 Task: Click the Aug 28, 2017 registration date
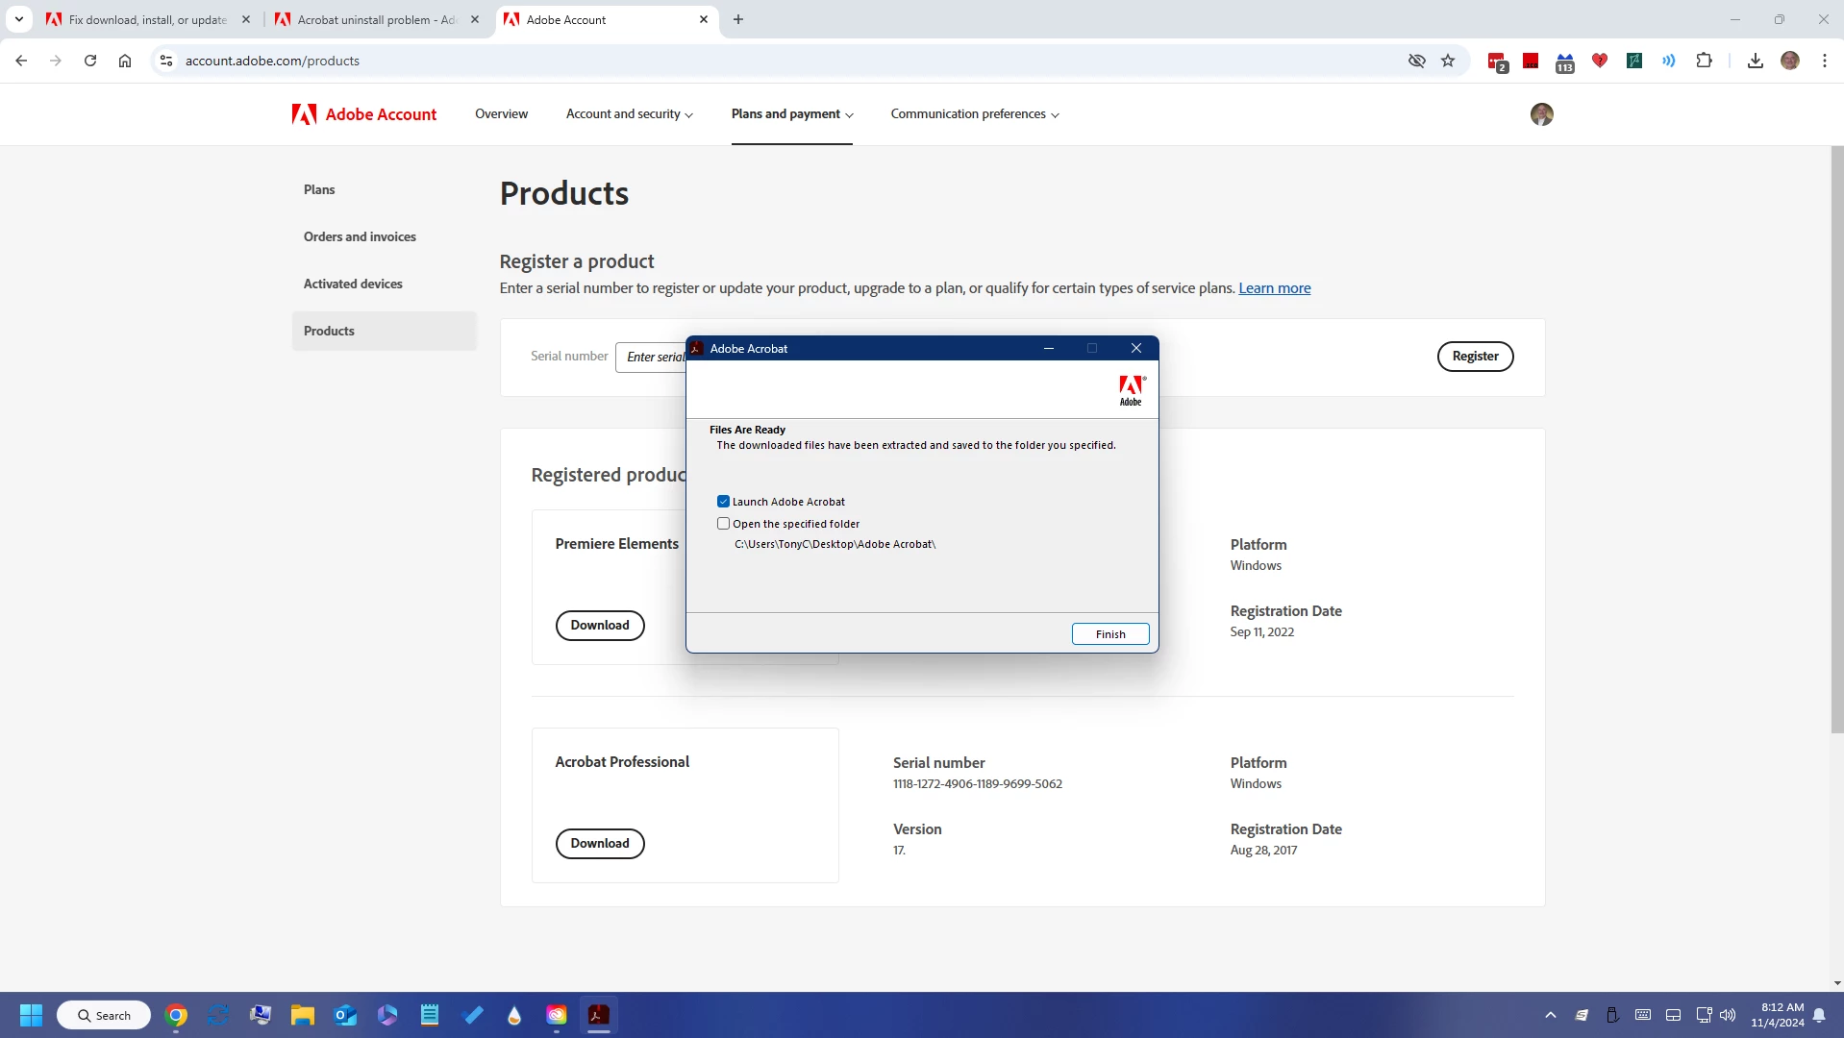(1263, 850)
